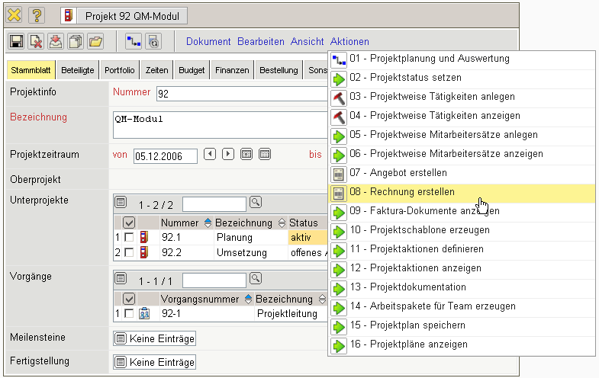Sort Unterprojekte by the Nummer column arrow
Viewport: 599px width, 378px height.
pyautogui.click(x=208, y=223)
